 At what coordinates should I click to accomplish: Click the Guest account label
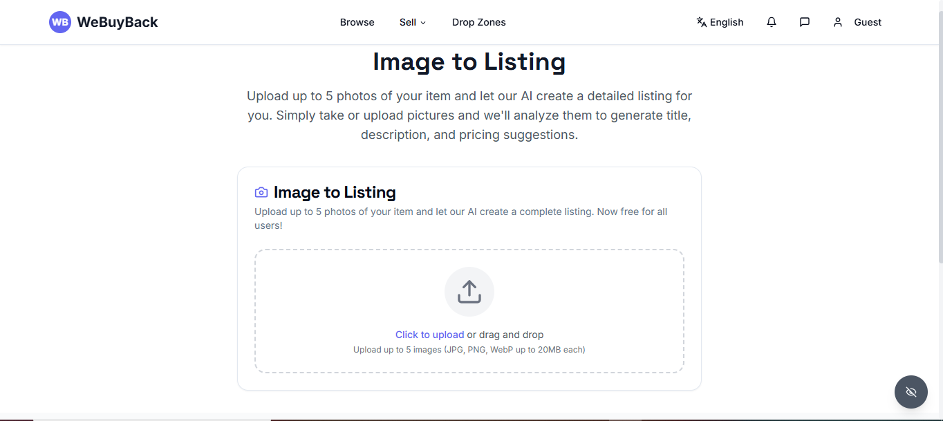868,22
